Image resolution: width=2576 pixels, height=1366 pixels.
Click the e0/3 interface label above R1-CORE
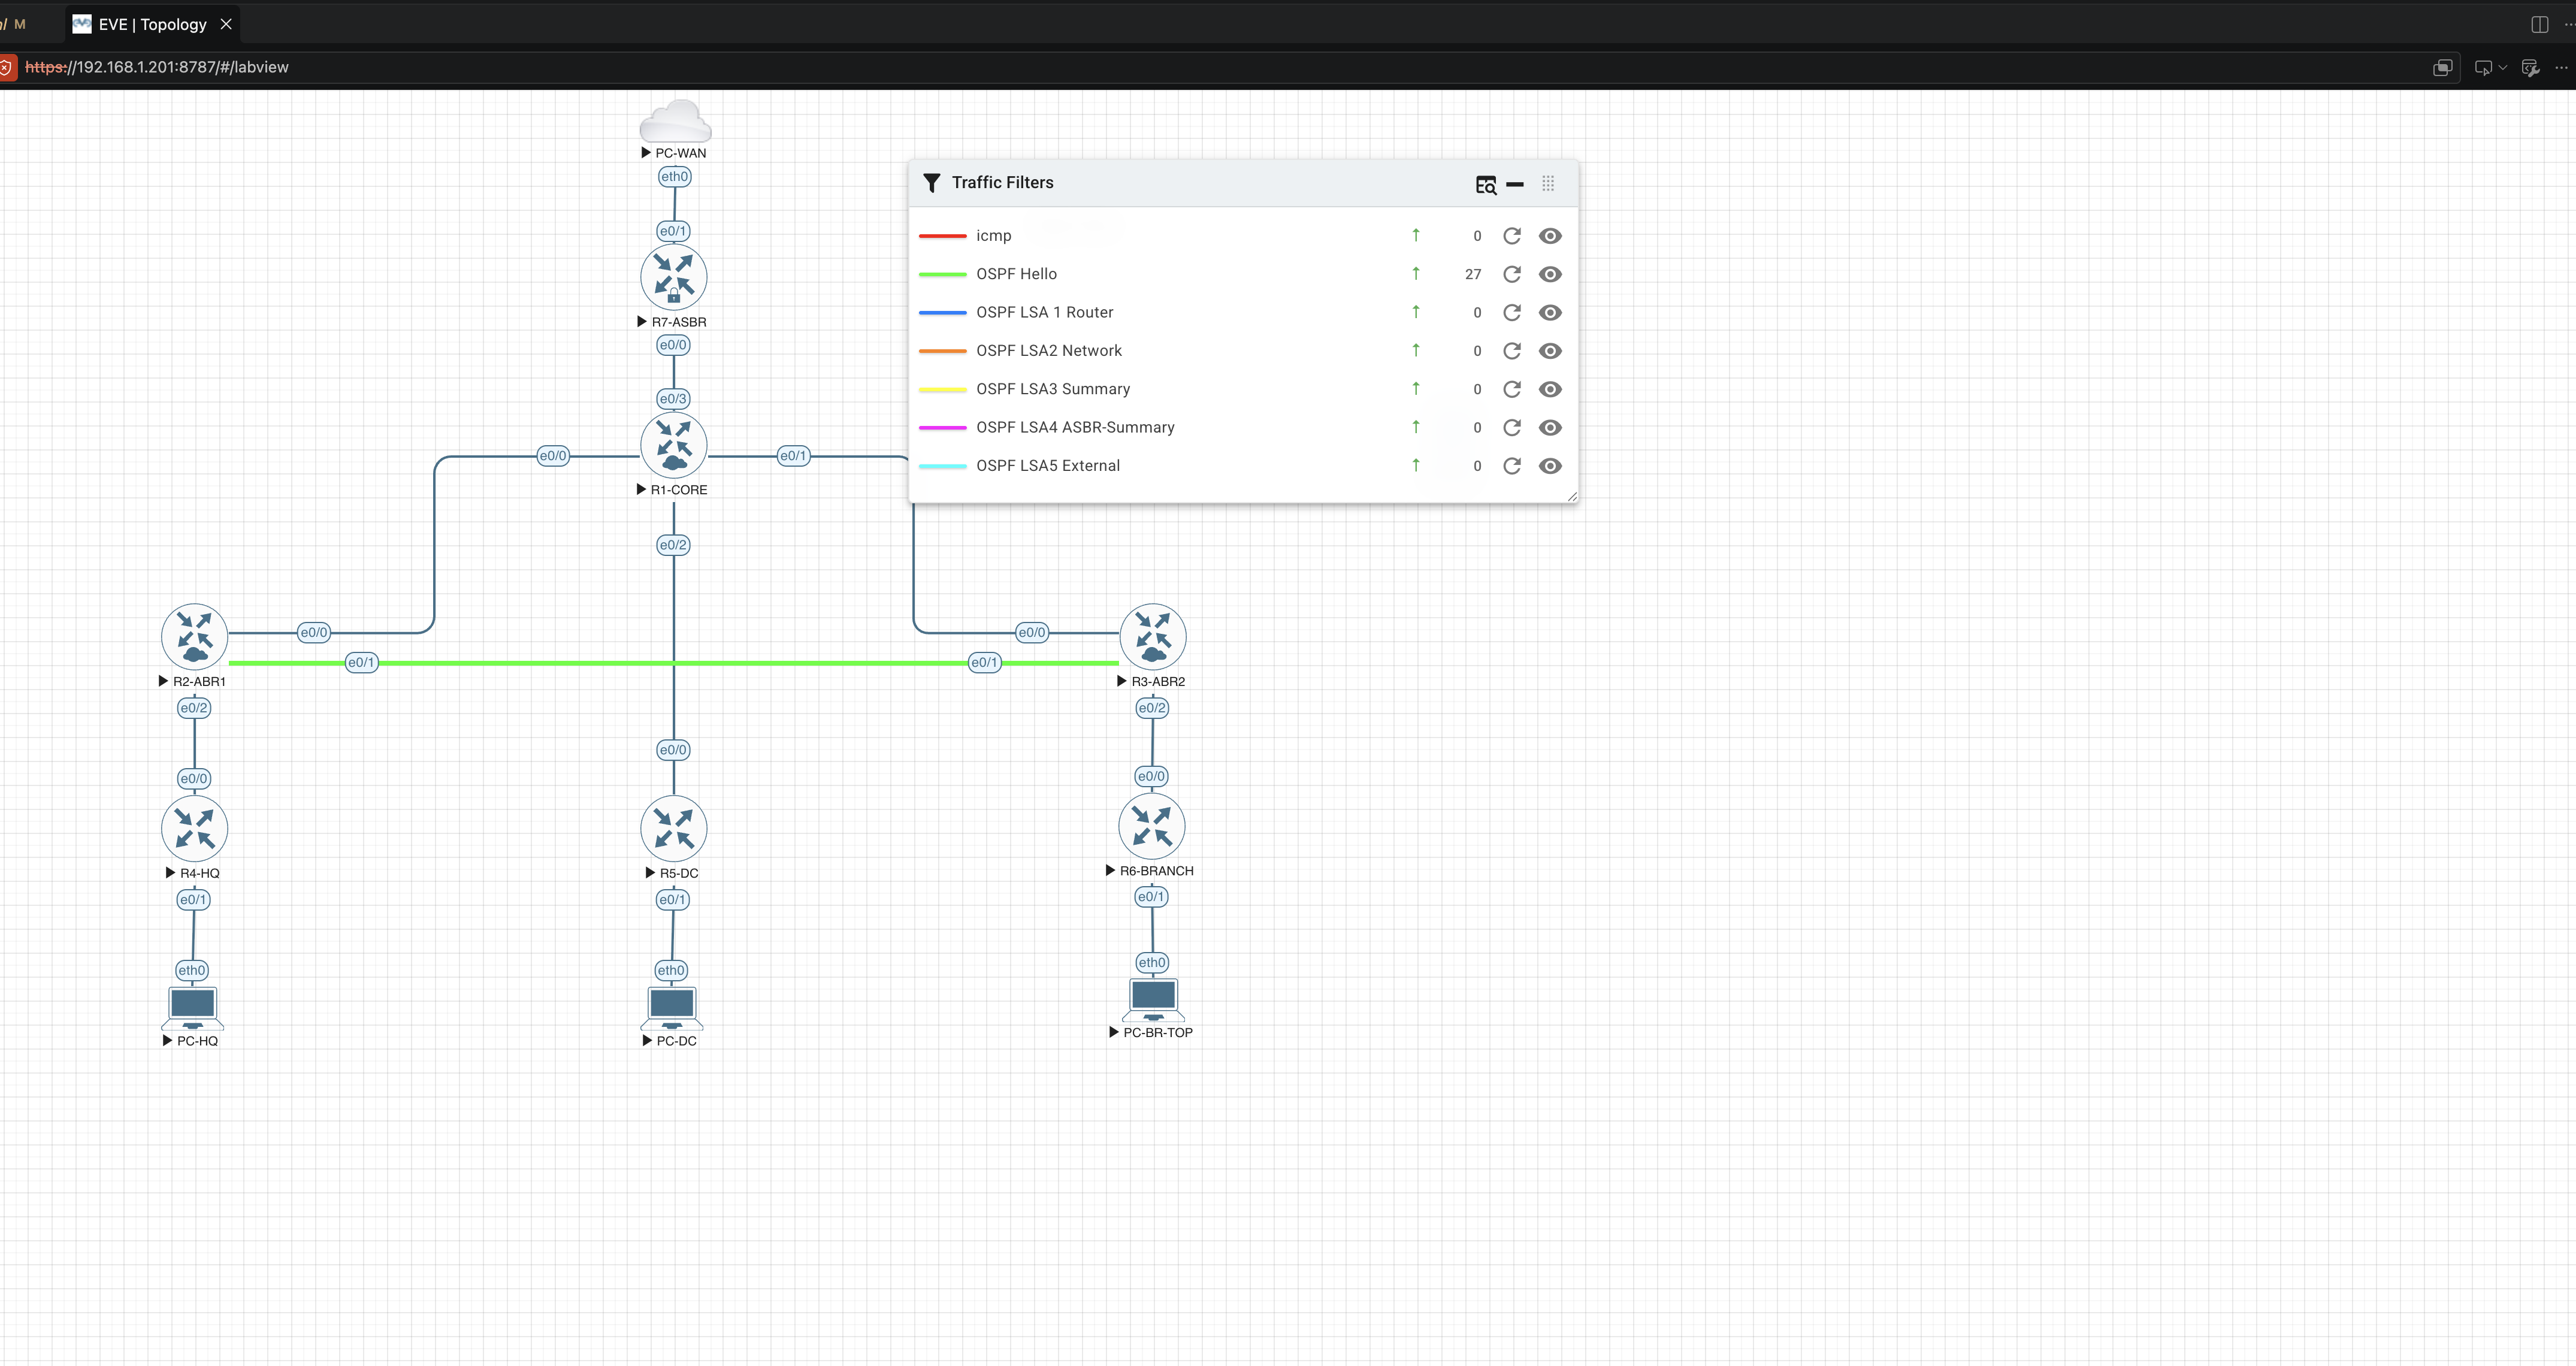(x=673, y=398)
